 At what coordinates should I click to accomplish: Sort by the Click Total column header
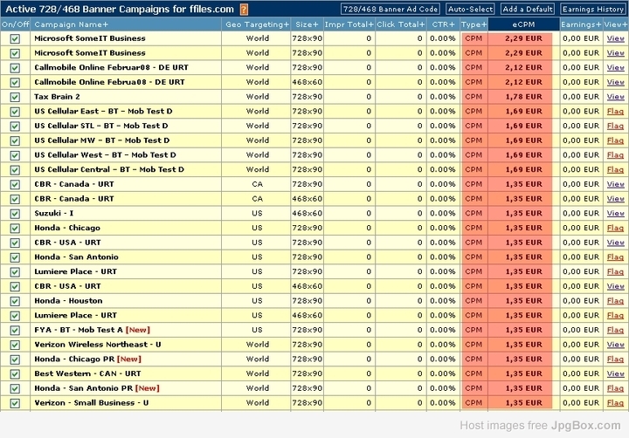coord(400,24)
